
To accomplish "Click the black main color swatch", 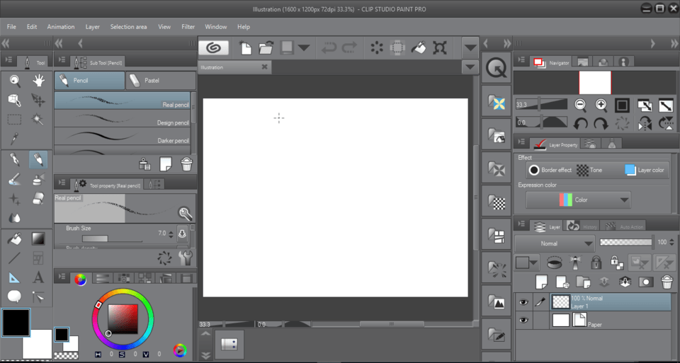I will click(16, 323).
